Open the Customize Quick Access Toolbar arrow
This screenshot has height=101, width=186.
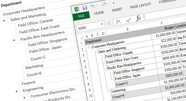pyautogui.click(x=114, y=3)
